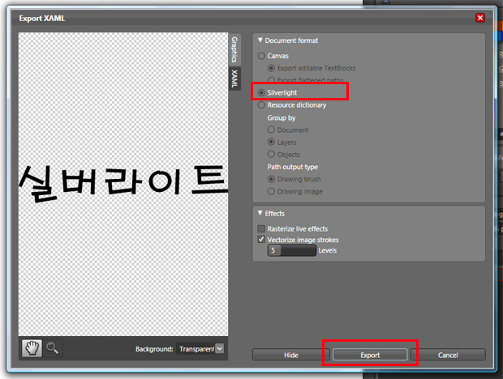Enable Rasterize live effects checkbox
This screenshot has height=379, width=503.
coord(261,228)
